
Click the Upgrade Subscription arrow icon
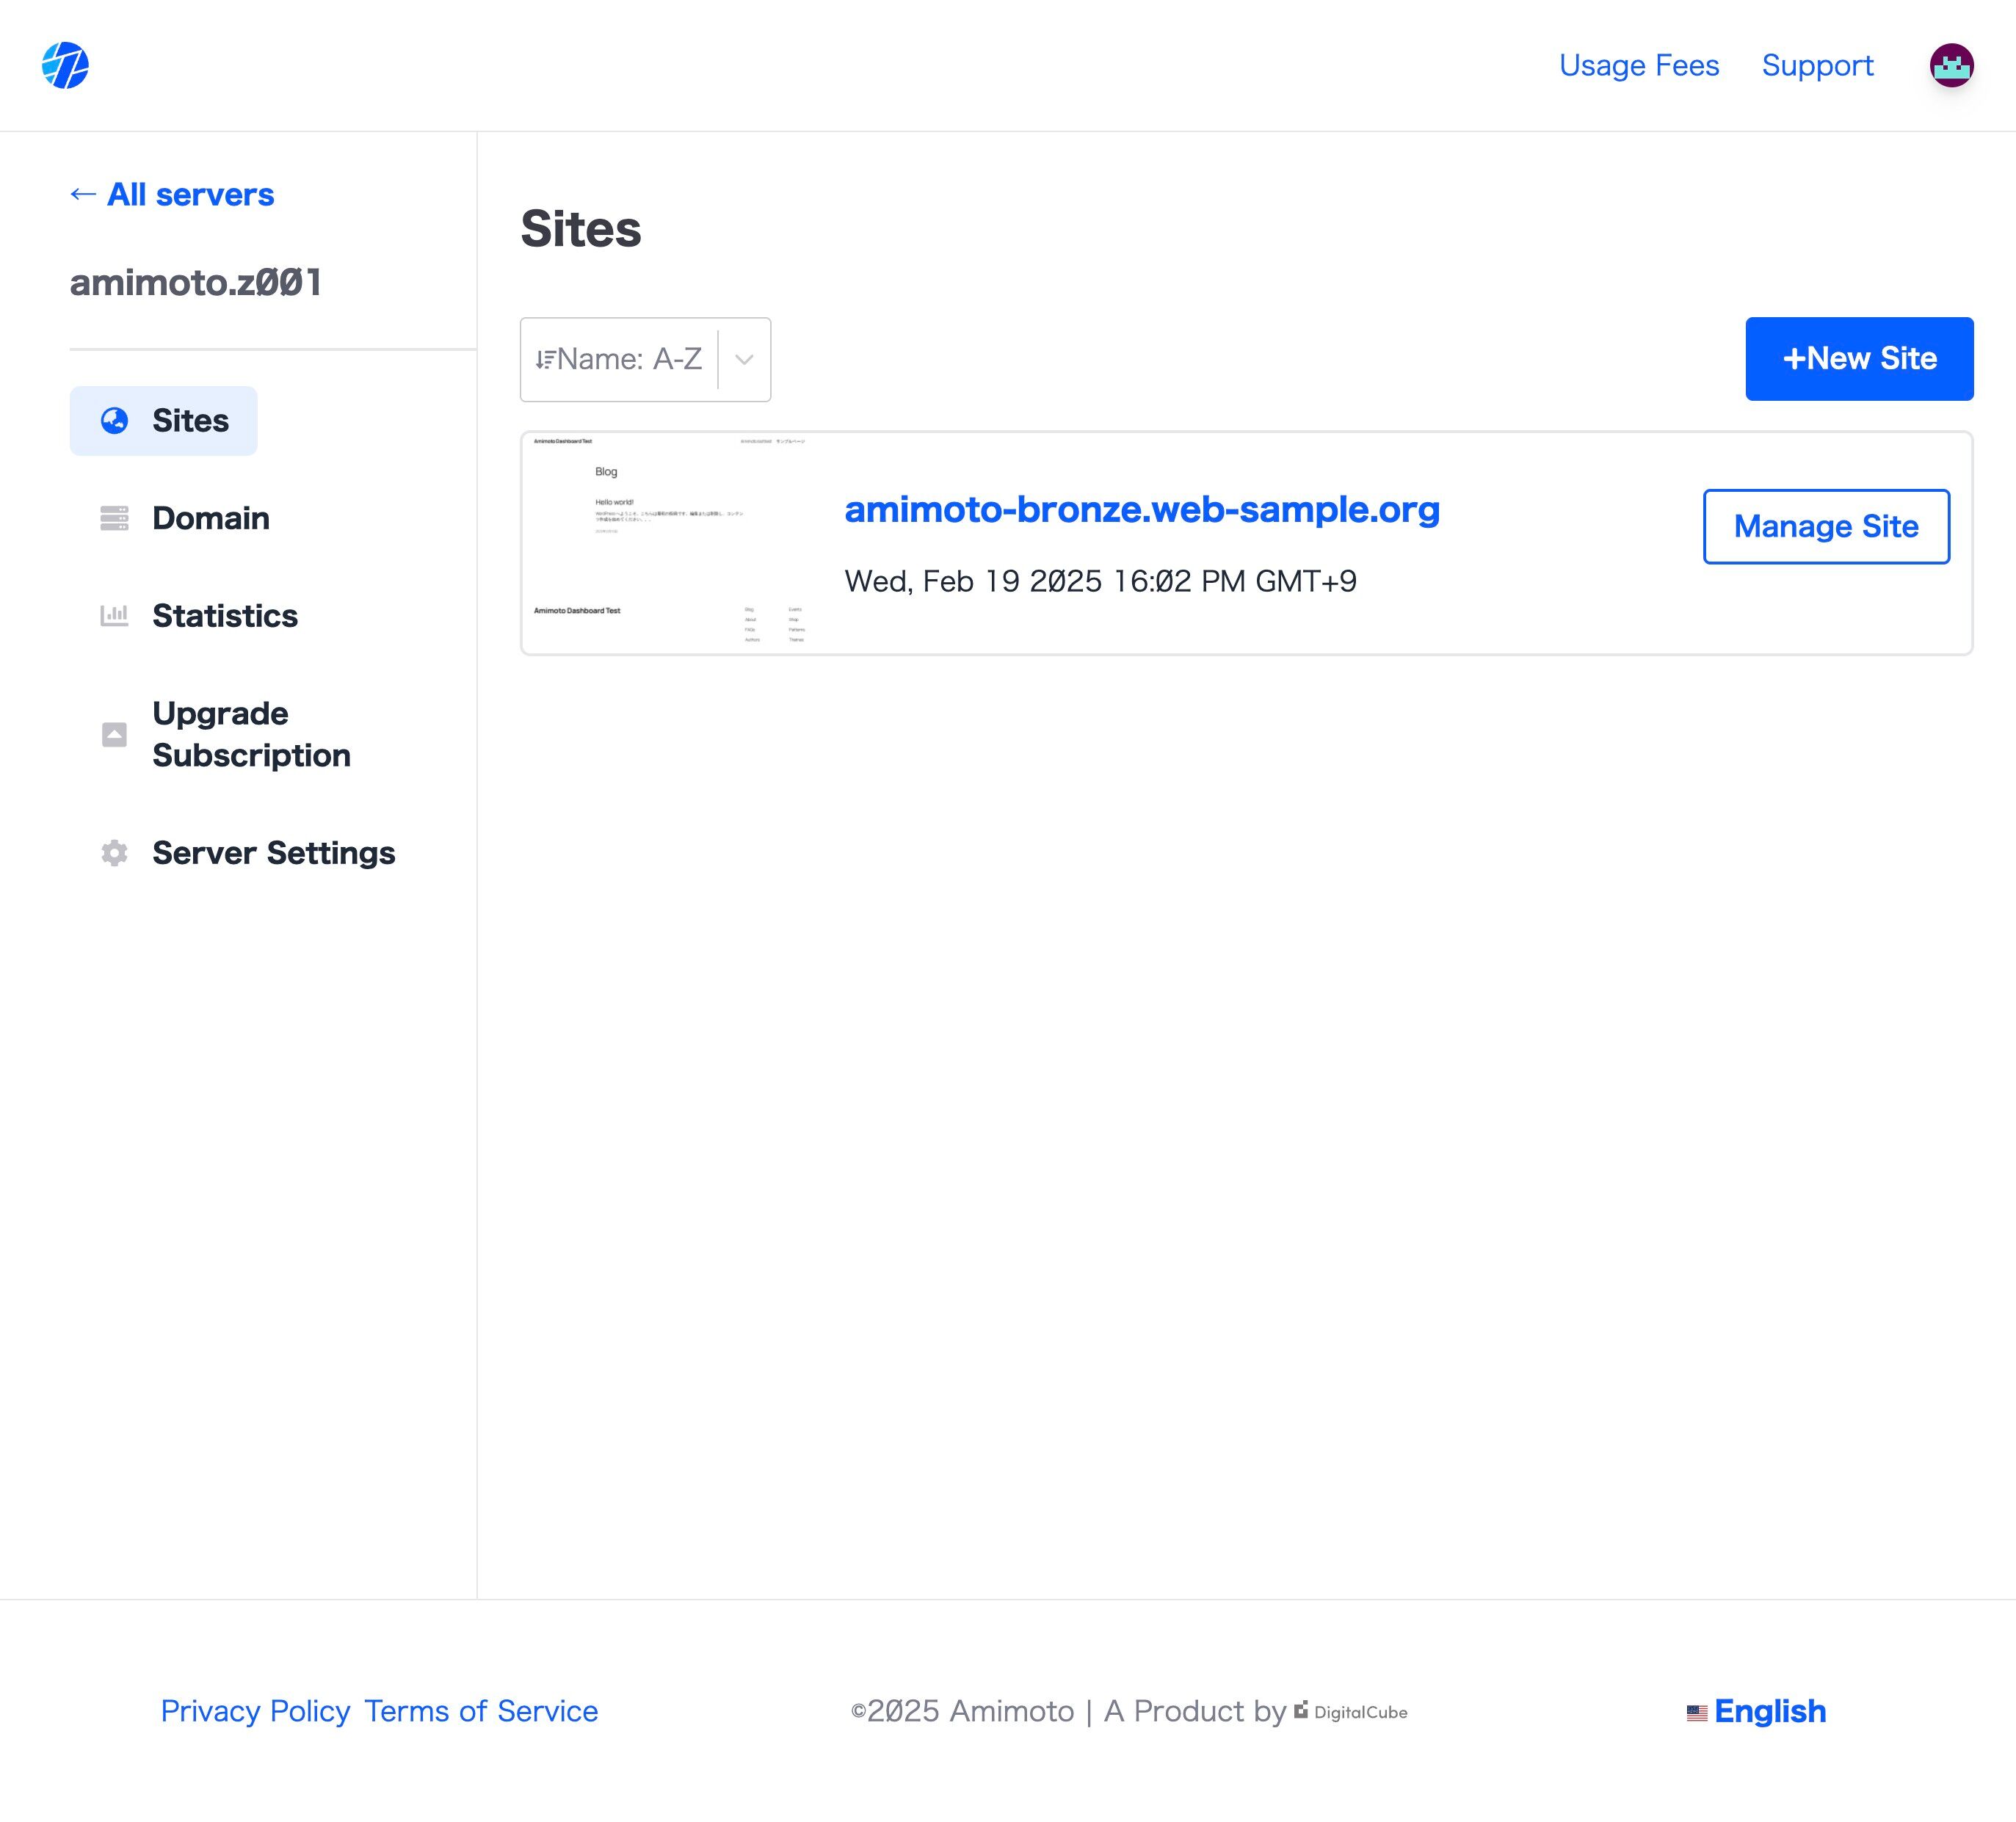[x=114, y=734]
